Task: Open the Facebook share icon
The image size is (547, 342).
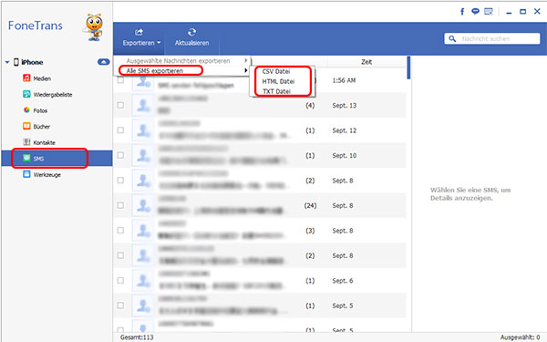Action: (x=462, y=12)
